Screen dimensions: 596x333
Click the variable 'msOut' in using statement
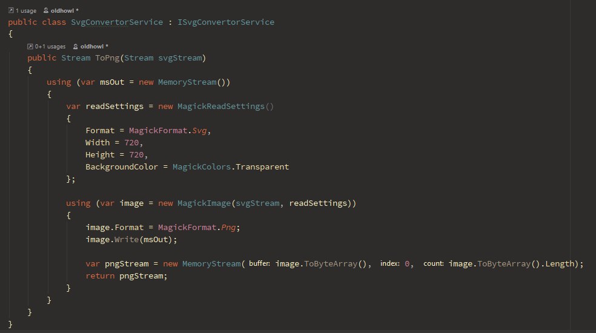click(112, 82)
